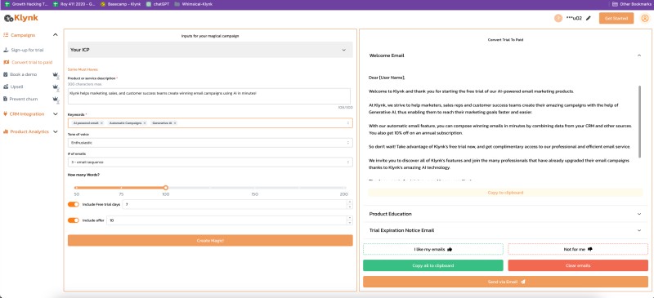Click the Book a demo calendar icon
Viewport: 654px width, 298px height.
(x=6, y=74)
